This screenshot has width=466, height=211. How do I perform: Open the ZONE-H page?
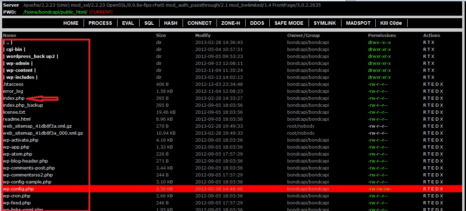231,23
